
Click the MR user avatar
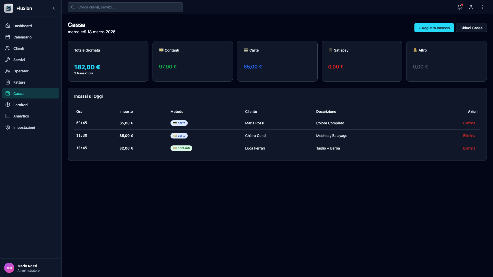(9, 268)
